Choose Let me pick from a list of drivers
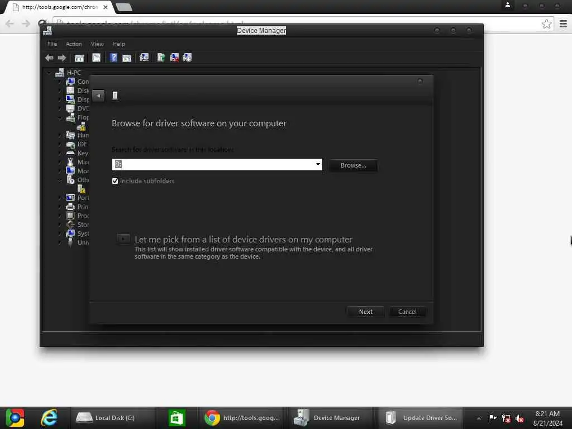572x429 pixels. coord(244,240)
